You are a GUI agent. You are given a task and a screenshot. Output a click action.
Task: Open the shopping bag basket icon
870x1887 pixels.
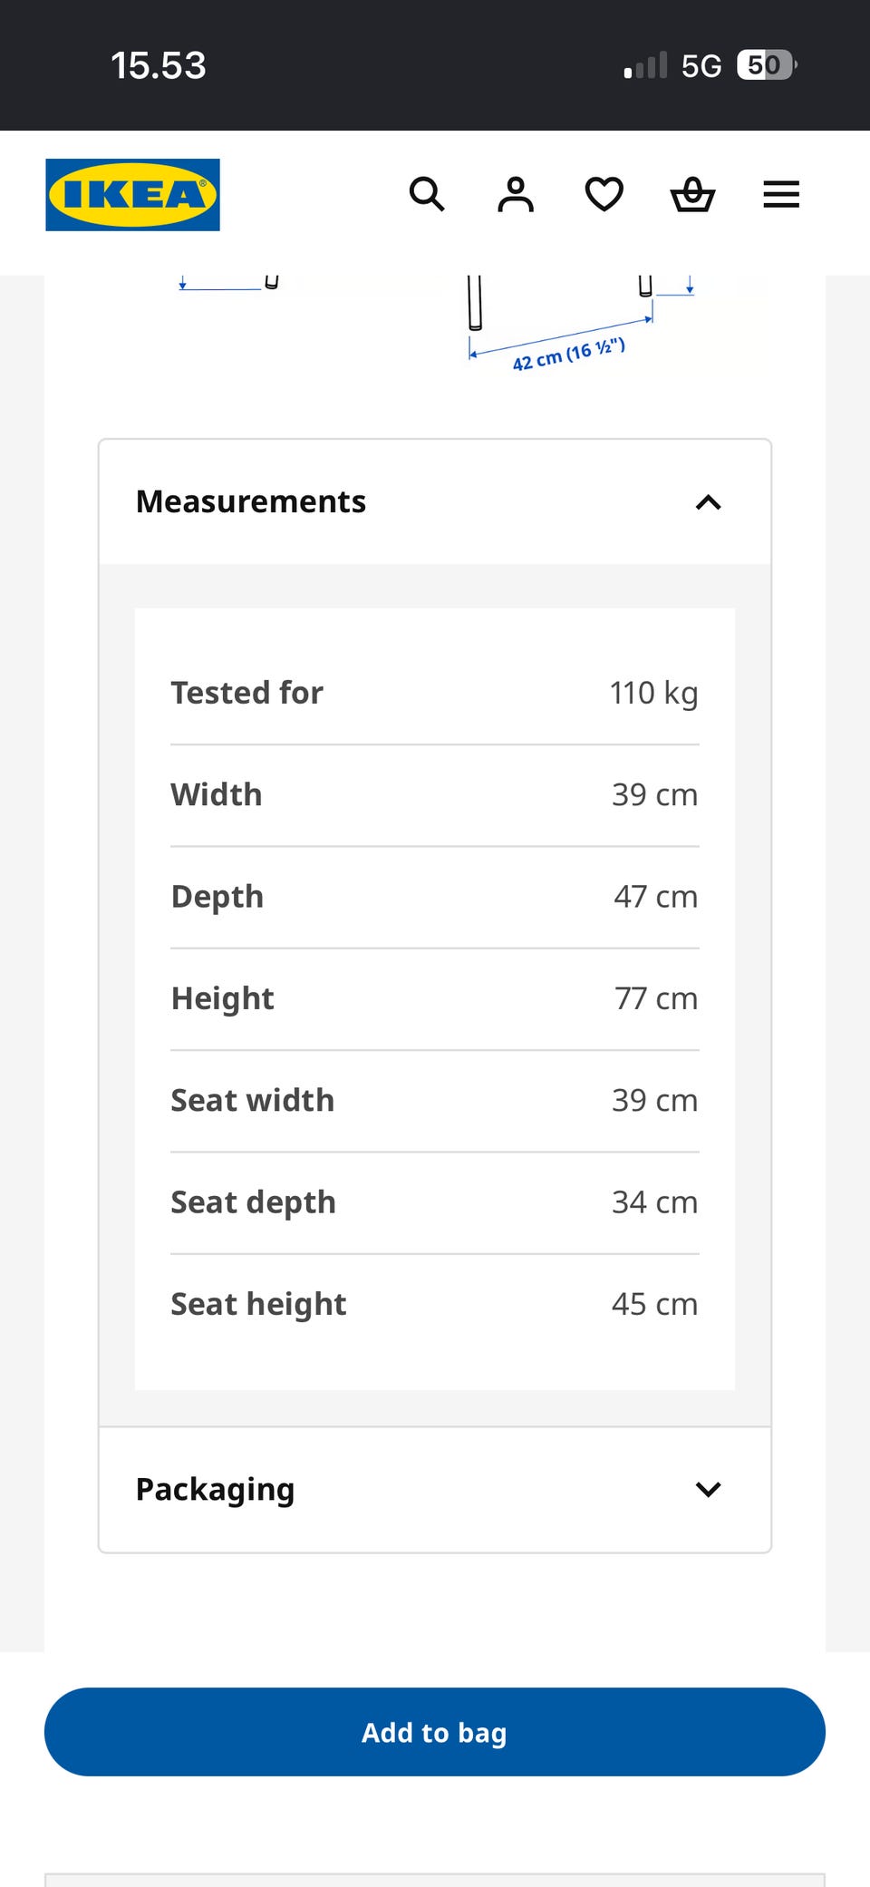pyautogui.click(x=692, y=194)
